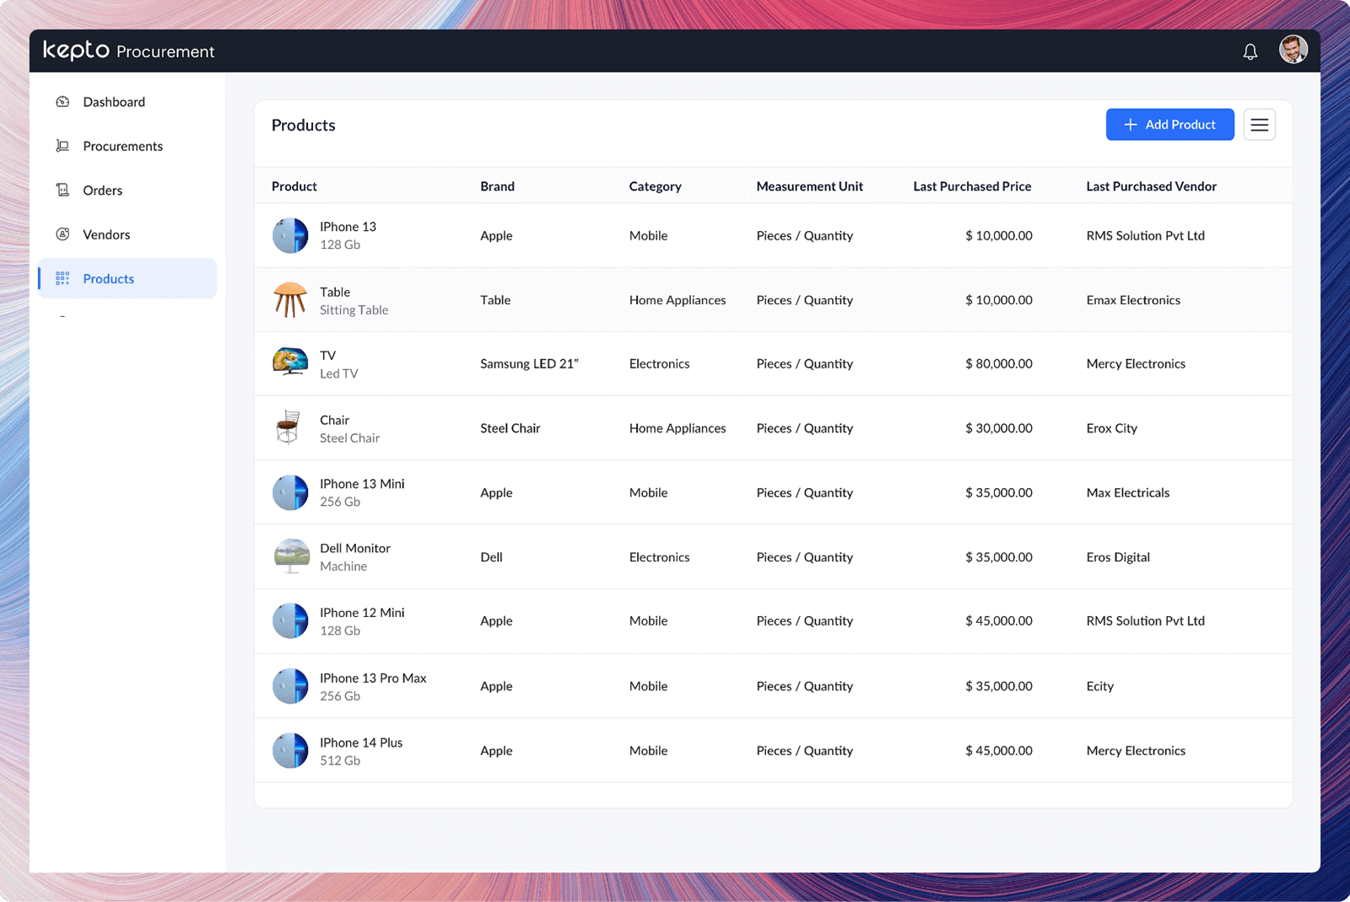
Task: Click the Dell Monitor product image
Action: [x=292, y=556]
